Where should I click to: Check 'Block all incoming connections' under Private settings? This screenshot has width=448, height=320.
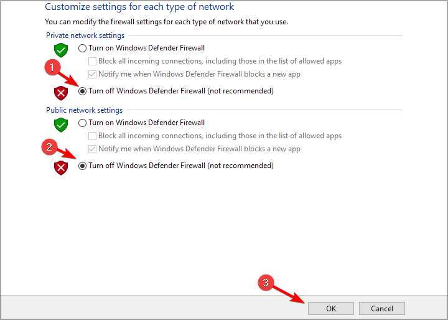pos(93,61)
